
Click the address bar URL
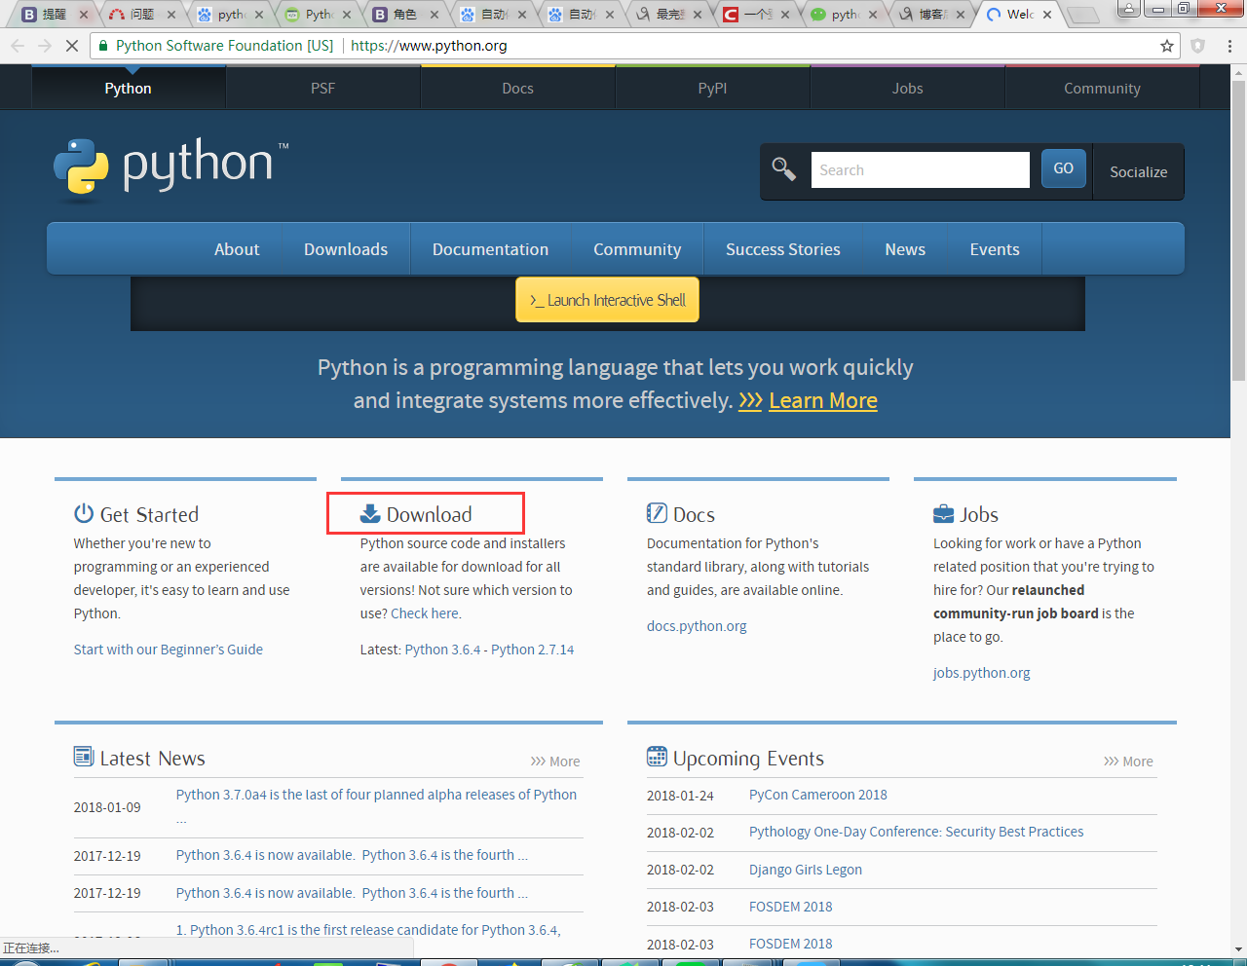pos(429,46)
